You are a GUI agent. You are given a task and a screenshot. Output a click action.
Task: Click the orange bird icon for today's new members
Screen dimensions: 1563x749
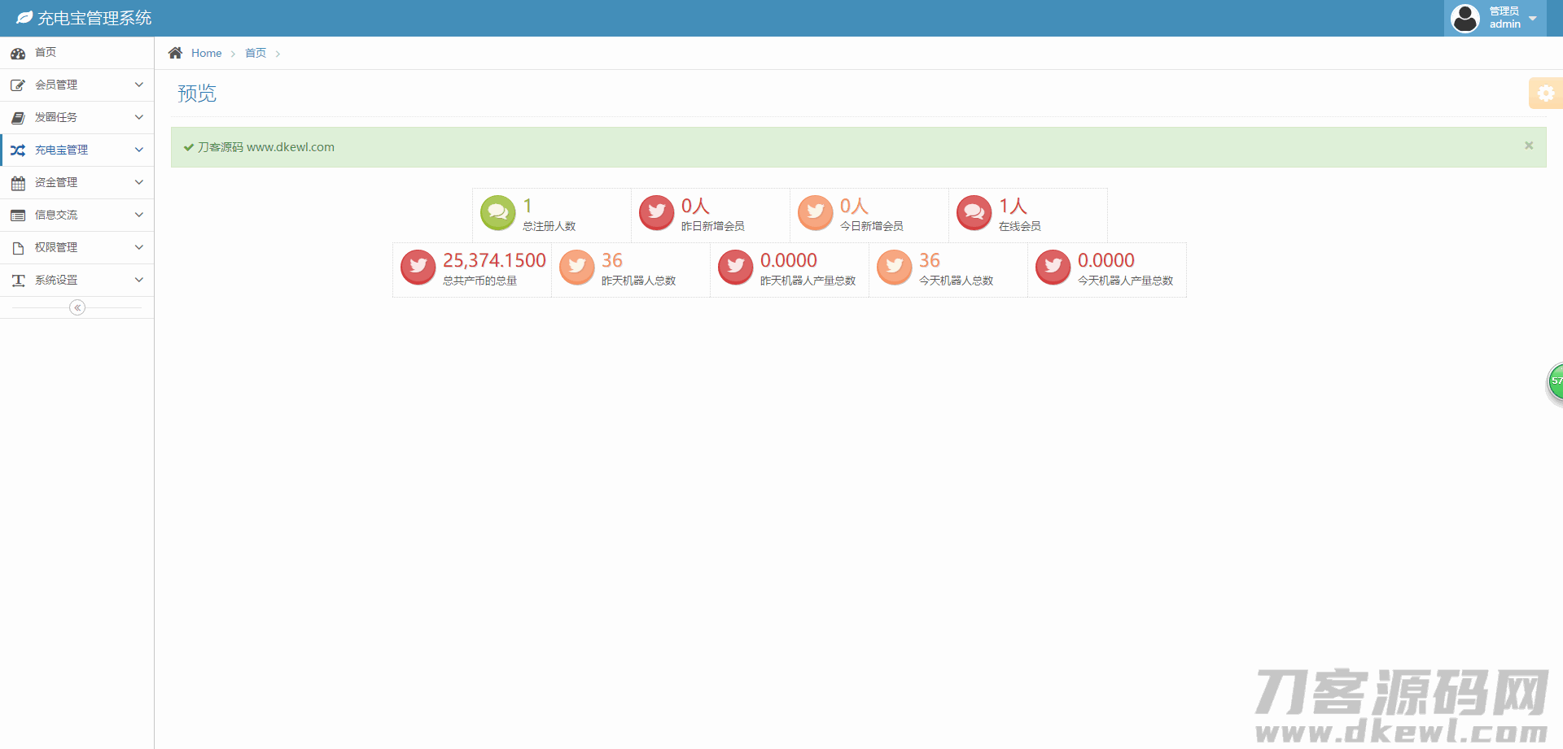pyautogui.click(x=815, y=213)
